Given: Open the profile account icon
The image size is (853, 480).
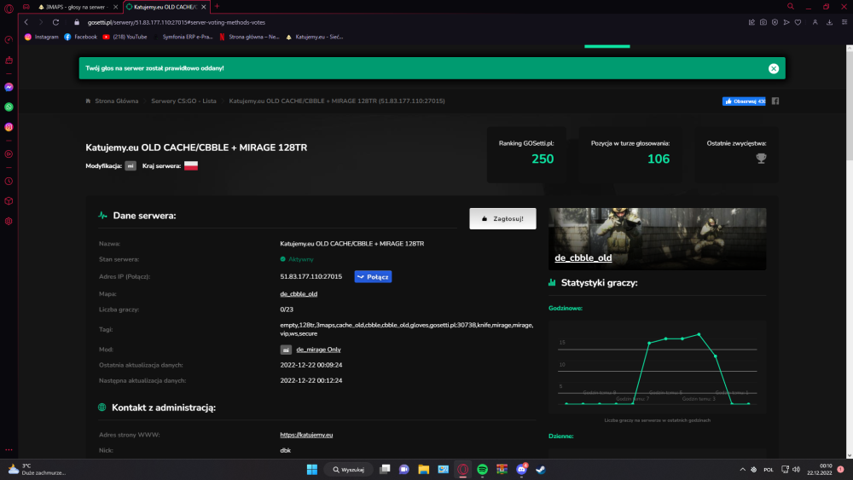Looking at the screenshot, I should [815, 22].
